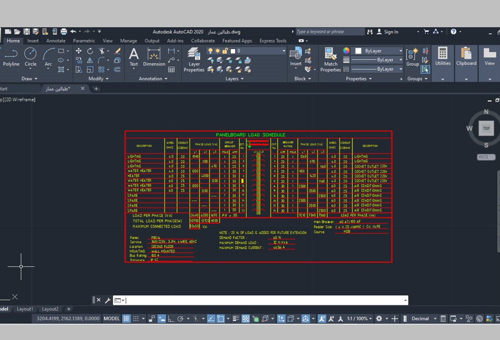The height and width of the screenshot is (340, 500).
Task: Click the Save icon in Quick Access toolbar
Action: [x=26, y=32]
